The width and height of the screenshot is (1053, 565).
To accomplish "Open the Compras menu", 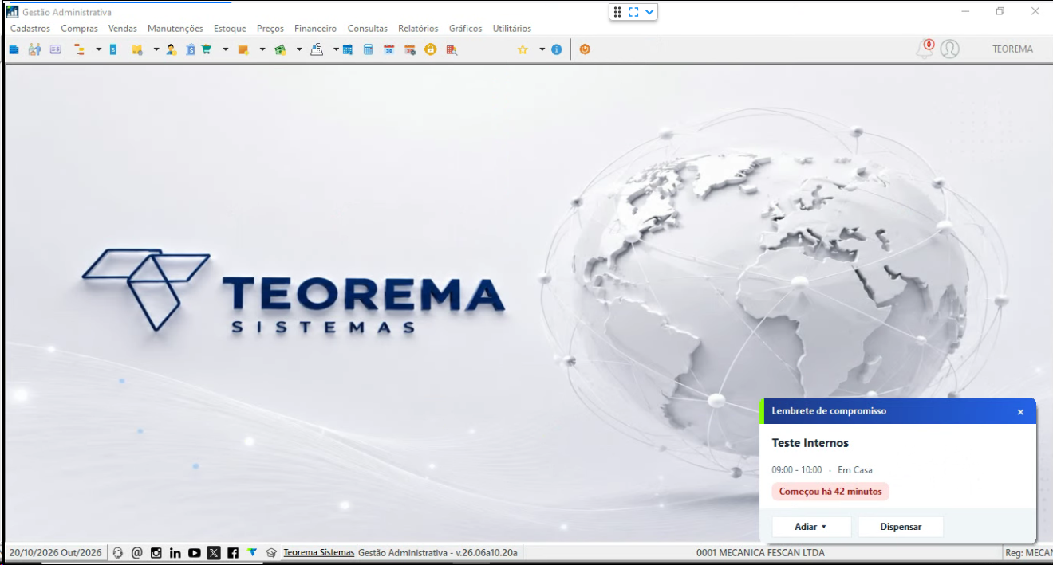I will [80, 29].
